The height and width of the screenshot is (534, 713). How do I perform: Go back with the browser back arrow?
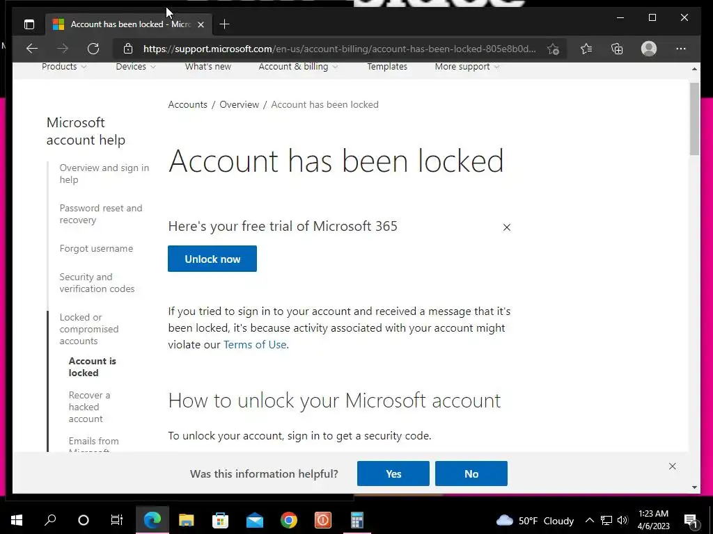pyautogui.click(x=32, y=49)
